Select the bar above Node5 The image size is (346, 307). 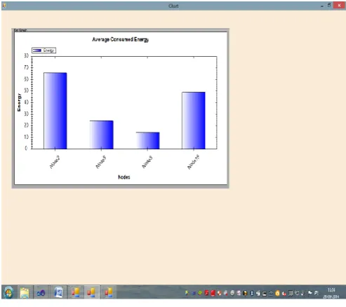(x=101, y=135)
